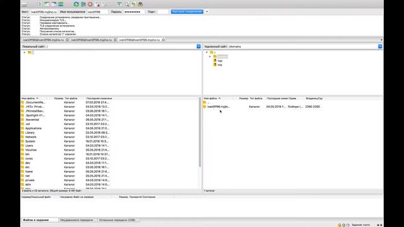Select the System folder in local list
The image size is (404, 227).
pos(30,141)
